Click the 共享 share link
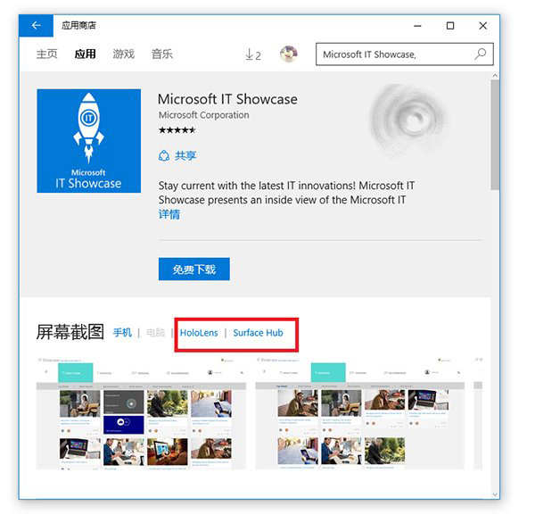Image resolution: width=535 pixels, height=531 pixels. click(x=185, y=155)
